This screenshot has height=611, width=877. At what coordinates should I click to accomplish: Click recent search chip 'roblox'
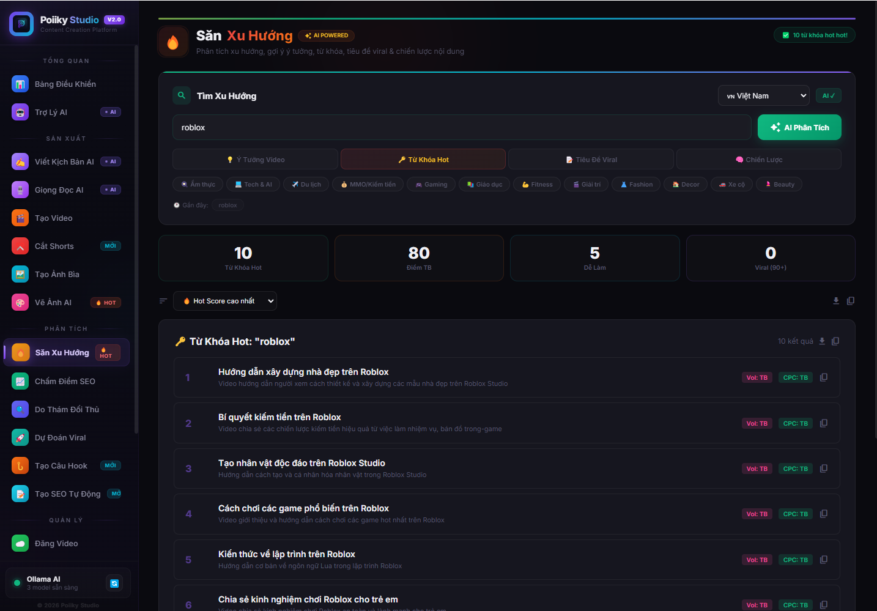tap(228, 206)
